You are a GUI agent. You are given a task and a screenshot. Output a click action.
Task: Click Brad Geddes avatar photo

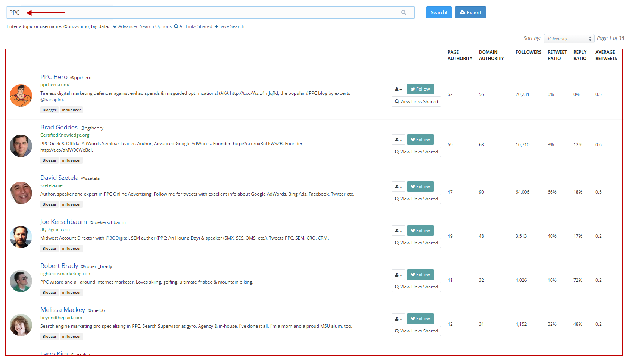pyautogui.click(x=21, y=146)
